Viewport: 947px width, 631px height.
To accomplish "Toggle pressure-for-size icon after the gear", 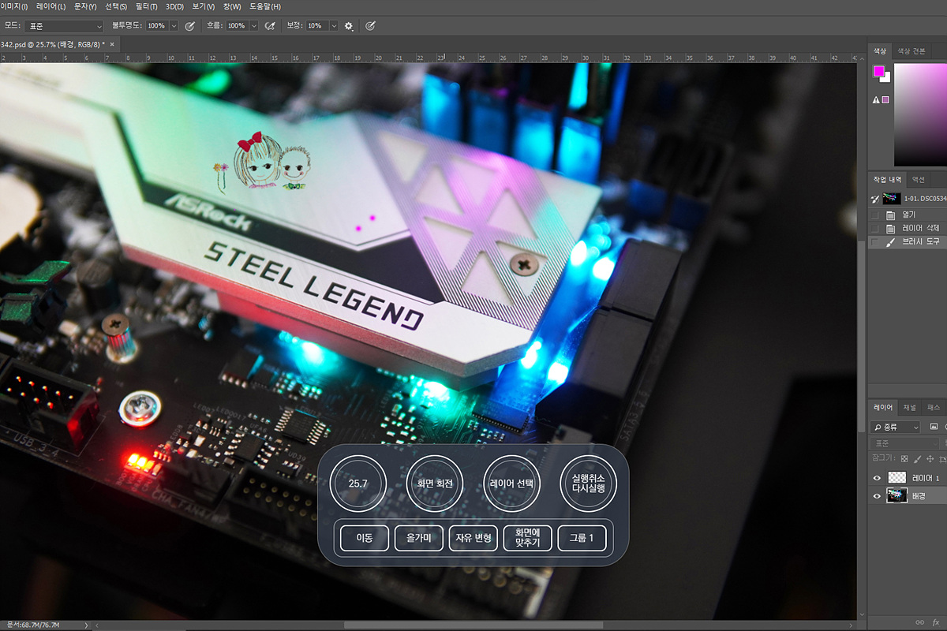I will coord(370,26).
